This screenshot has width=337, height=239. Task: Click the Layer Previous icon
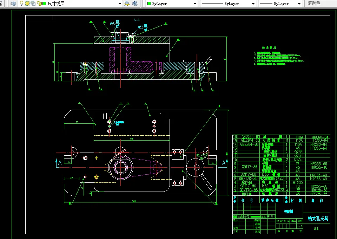click(135, 4)
